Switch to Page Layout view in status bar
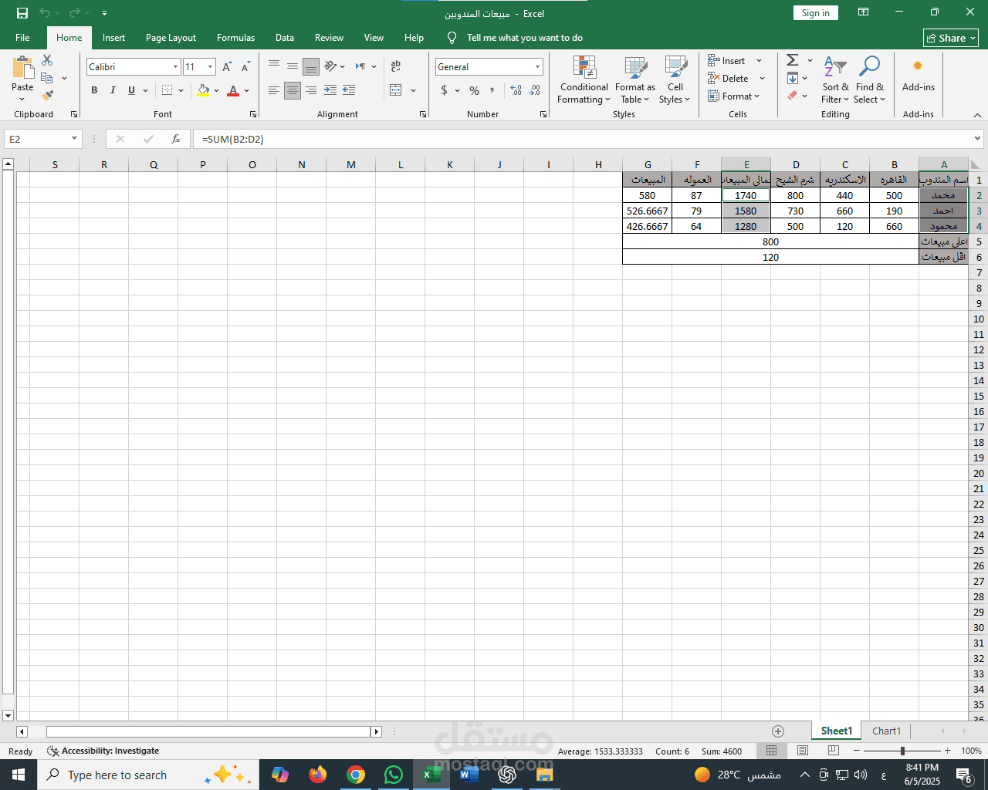Viewport: 988px width, 790px height. 803,751
